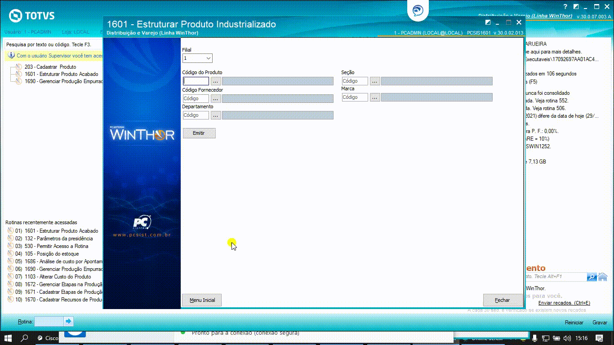The image size is (614, 345).
Task: Open the chat bubble icon at top
Action: 418,10
